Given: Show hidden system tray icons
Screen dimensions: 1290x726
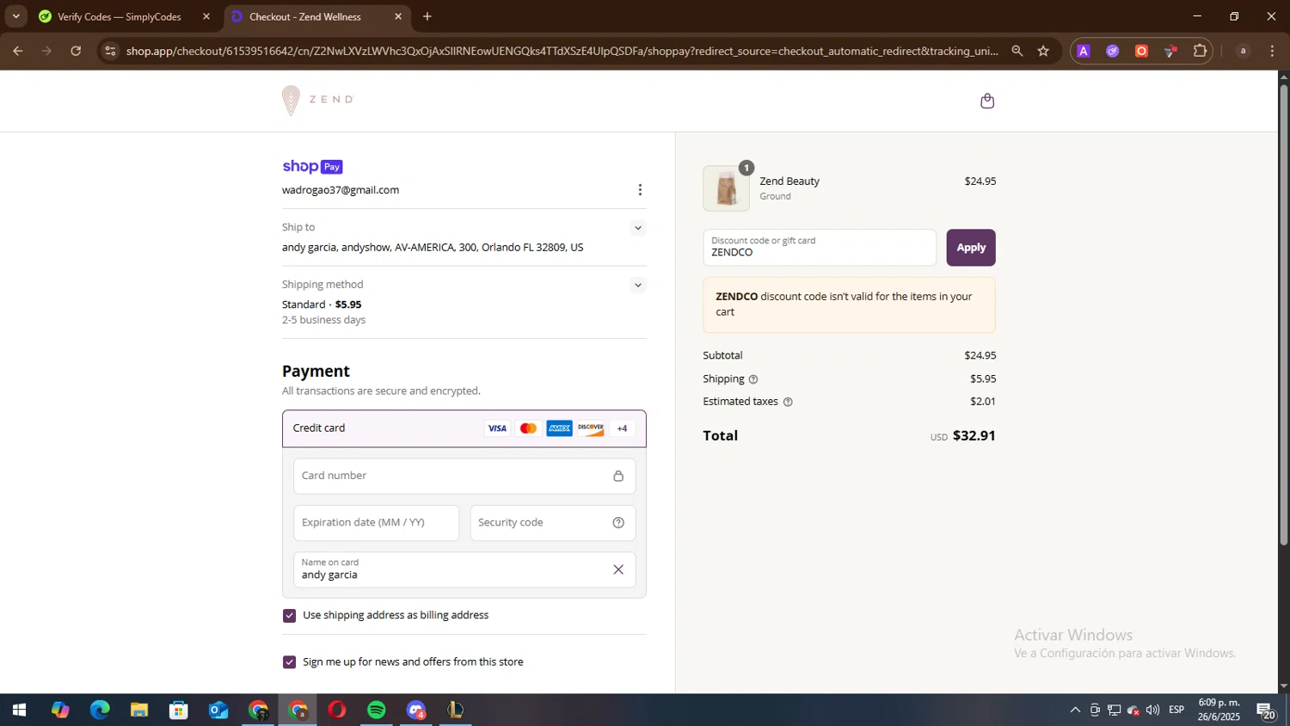Looking at the screenshot, I should [x=1075, y=711].
